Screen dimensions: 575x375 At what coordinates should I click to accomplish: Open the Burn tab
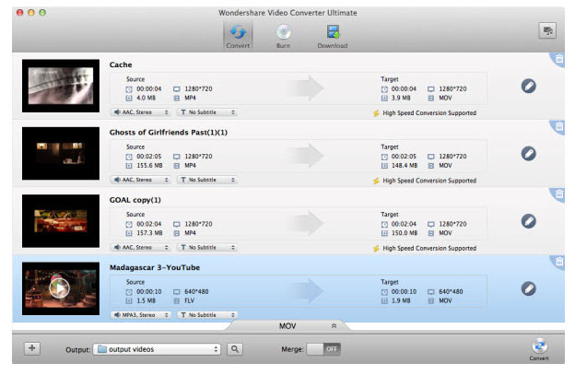click(283, 36)
